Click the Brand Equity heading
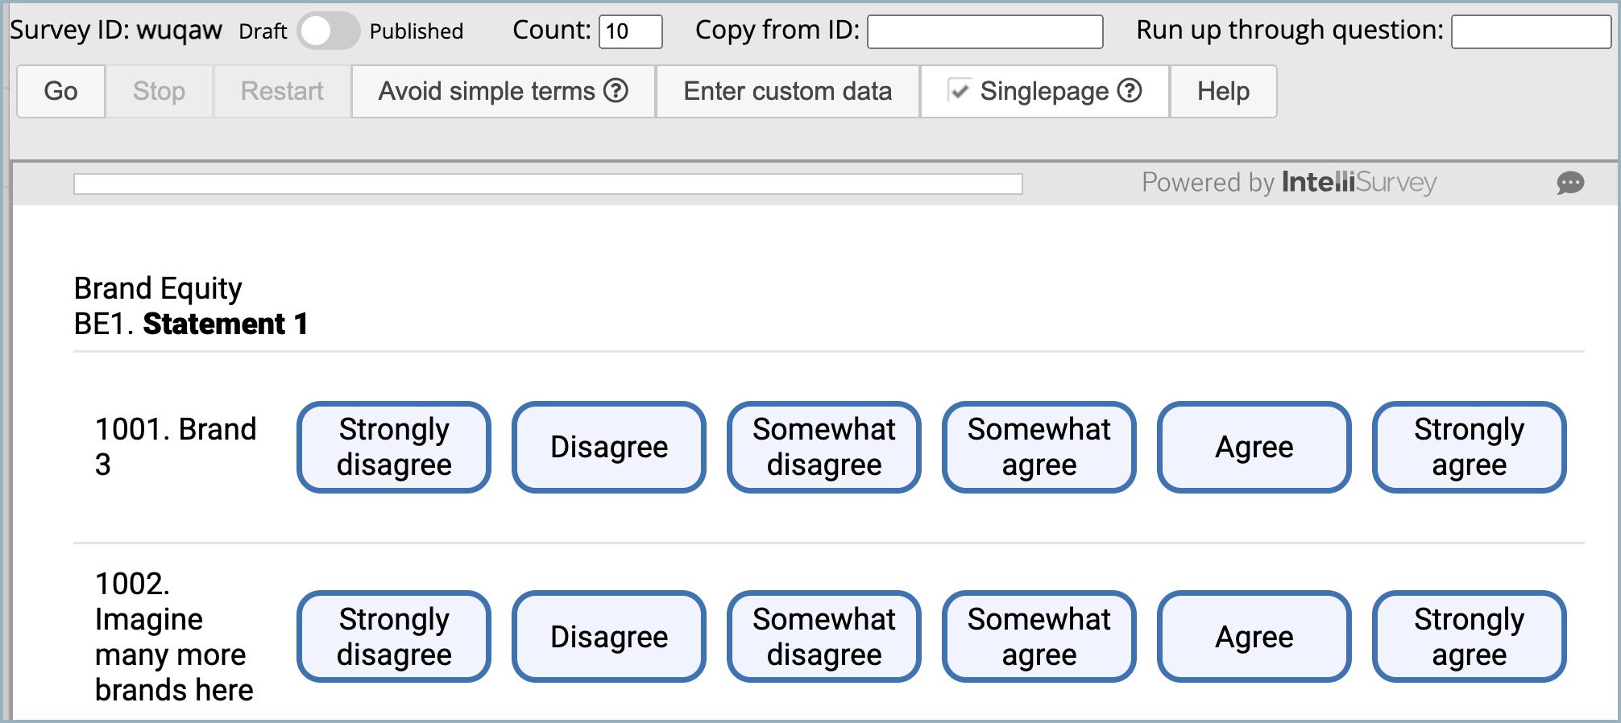The width and height of the screenshot is (1621, 723). 158,288
